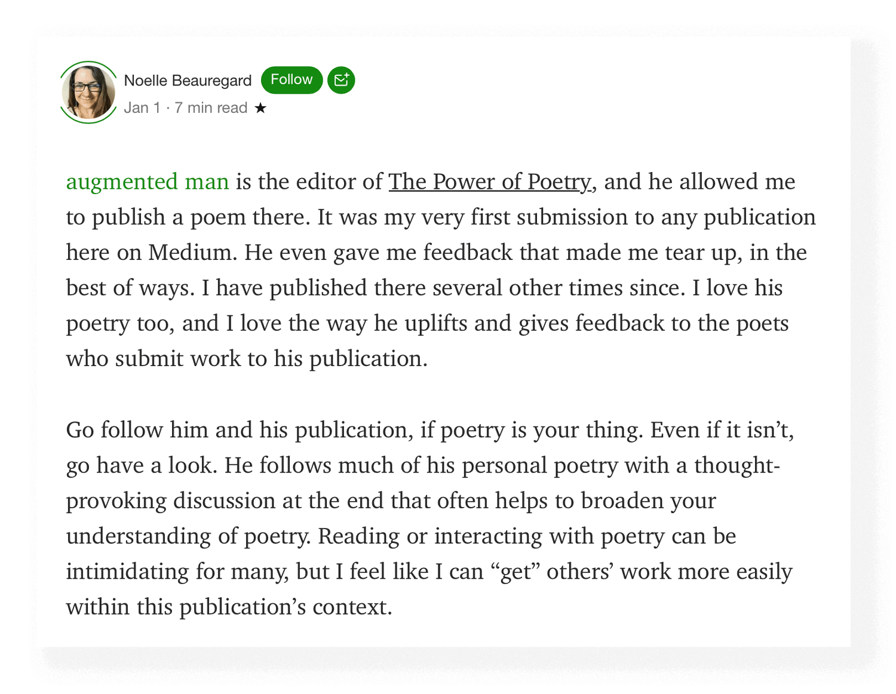The height and width of the screenshot is (694, 896).
Task: Click the word 'provoking' starting a line
Action: tap(116, 501)
